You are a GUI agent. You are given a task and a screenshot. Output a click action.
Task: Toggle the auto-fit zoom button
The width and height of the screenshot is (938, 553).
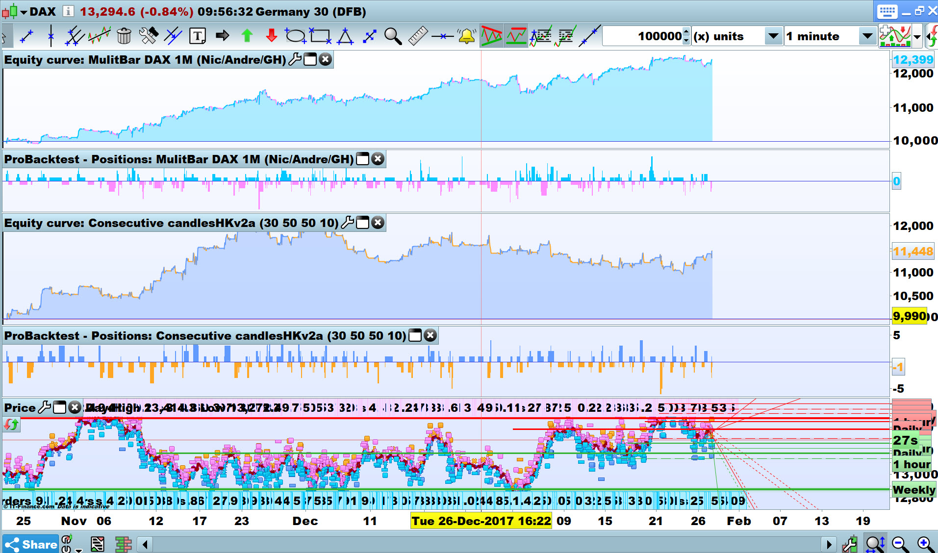click(875, 544)
